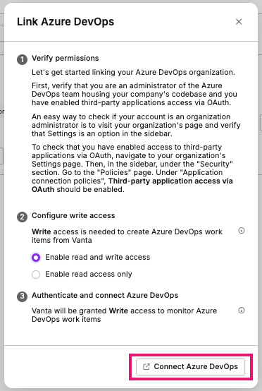Click paragraph starting 'An easy way to check'

[136, 125]
